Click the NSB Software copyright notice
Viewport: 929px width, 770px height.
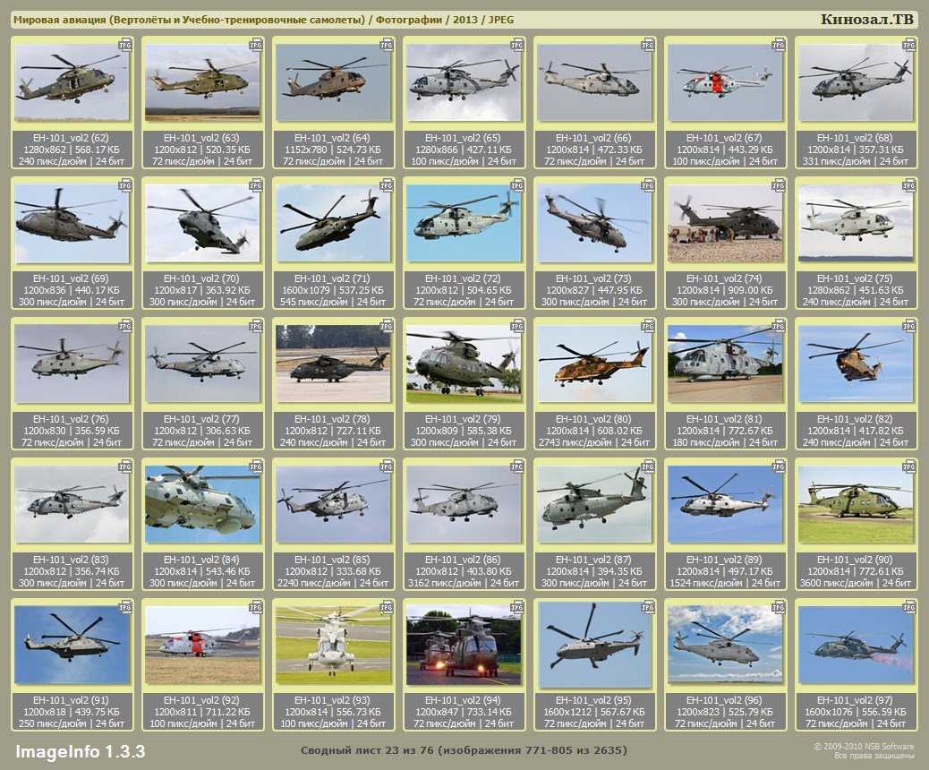[863, 750]
